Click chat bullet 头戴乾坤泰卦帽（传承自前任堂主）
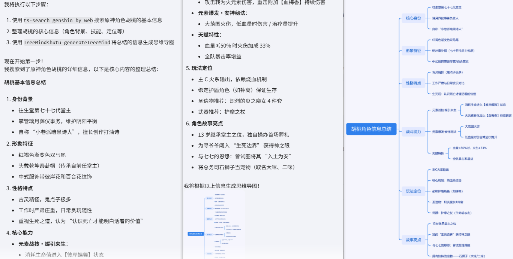 (x=60, y=165)
